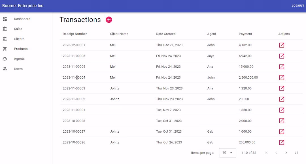This screenshot has width=306, height=164.
Task: Click the Agents face icon
Action: (x=5, y=59)
